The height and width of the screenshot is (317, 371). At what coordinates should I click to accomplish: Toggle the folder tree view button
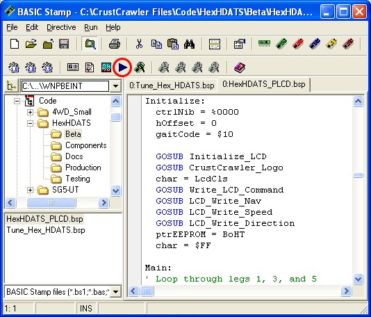[11, 86]
